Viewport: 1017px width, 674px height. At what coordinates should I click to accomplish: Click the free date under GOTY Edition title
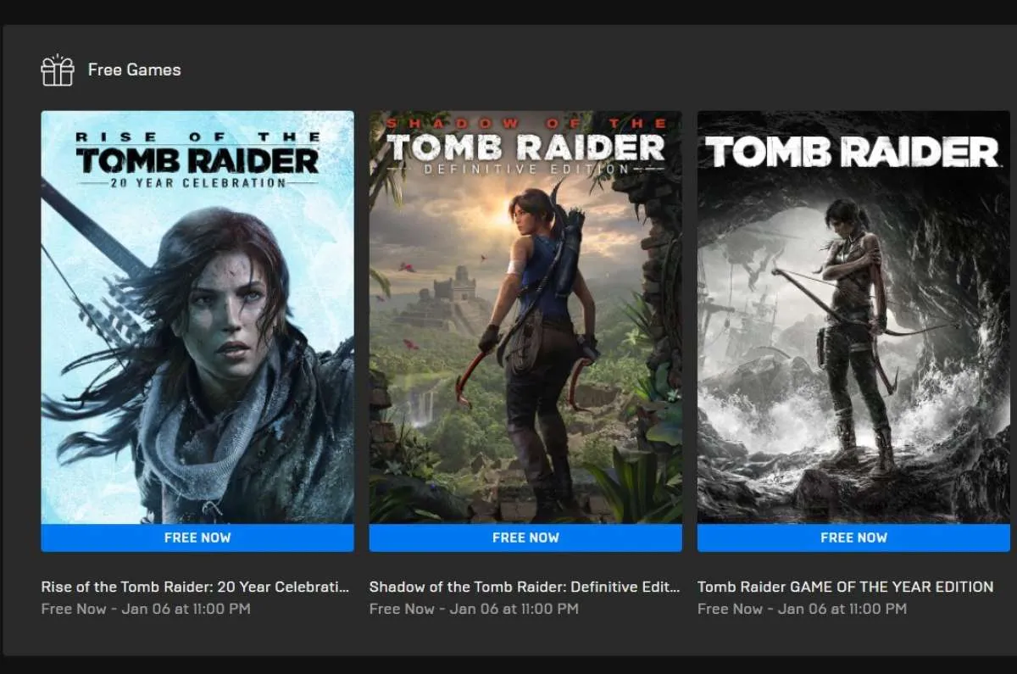click(x=802, y=609)
